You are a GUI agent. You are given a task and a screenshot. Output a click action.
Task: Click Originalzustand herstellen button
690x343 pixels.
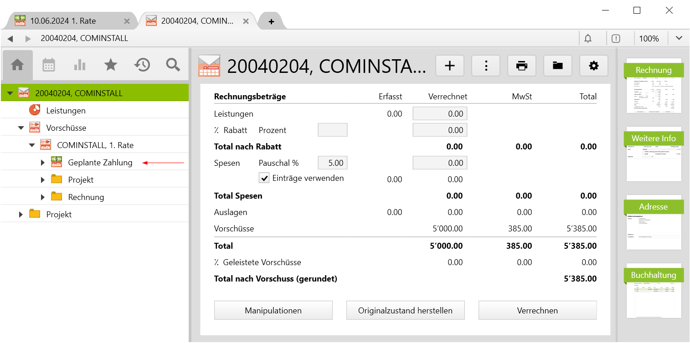(405, 311)
